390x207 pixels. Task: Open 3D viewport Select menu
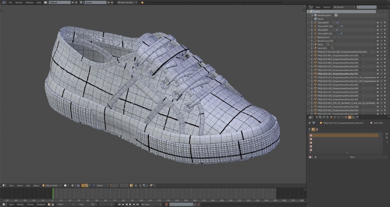tap(20, 186)
